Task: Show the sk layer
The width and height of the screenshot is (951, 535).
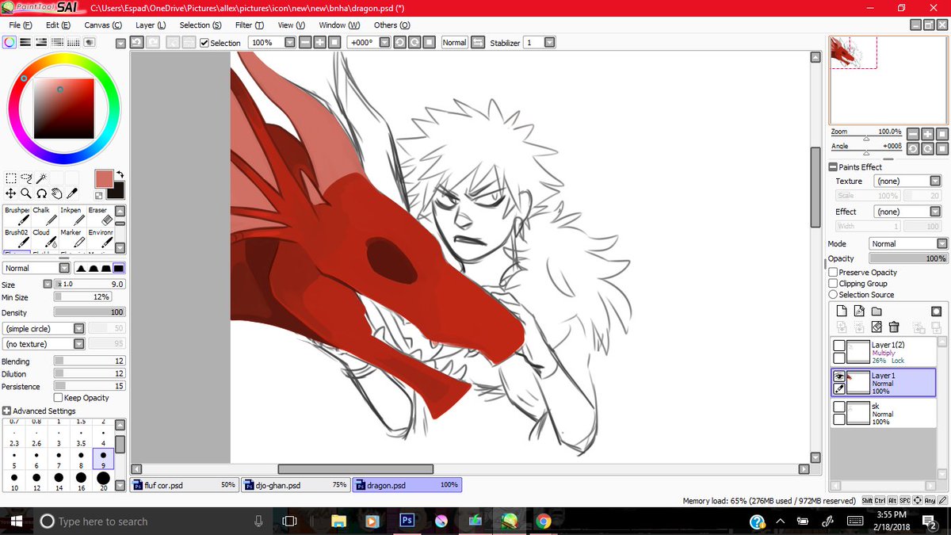Action: point(838,407)
